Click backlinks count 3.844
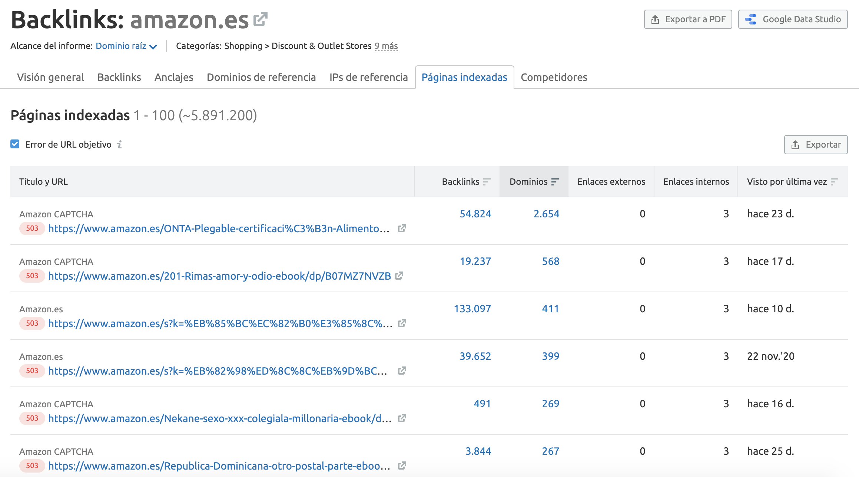This screenshot has width=859, height=477. (478, 451)
